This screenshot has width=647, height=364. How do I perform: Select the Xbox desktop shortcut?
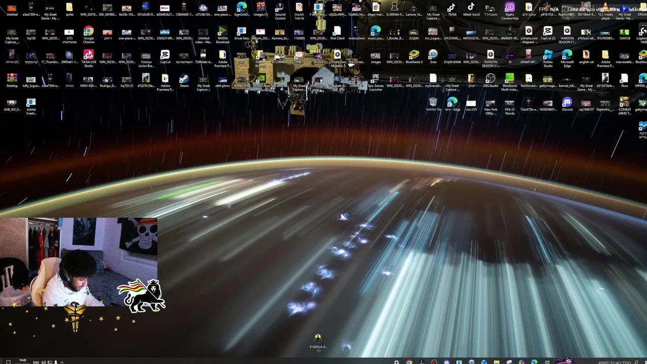pos(625,81)
